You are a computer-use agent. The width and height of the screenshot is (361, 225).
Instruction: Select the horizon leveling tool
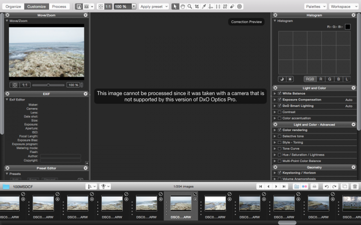[x=211, y=6]
